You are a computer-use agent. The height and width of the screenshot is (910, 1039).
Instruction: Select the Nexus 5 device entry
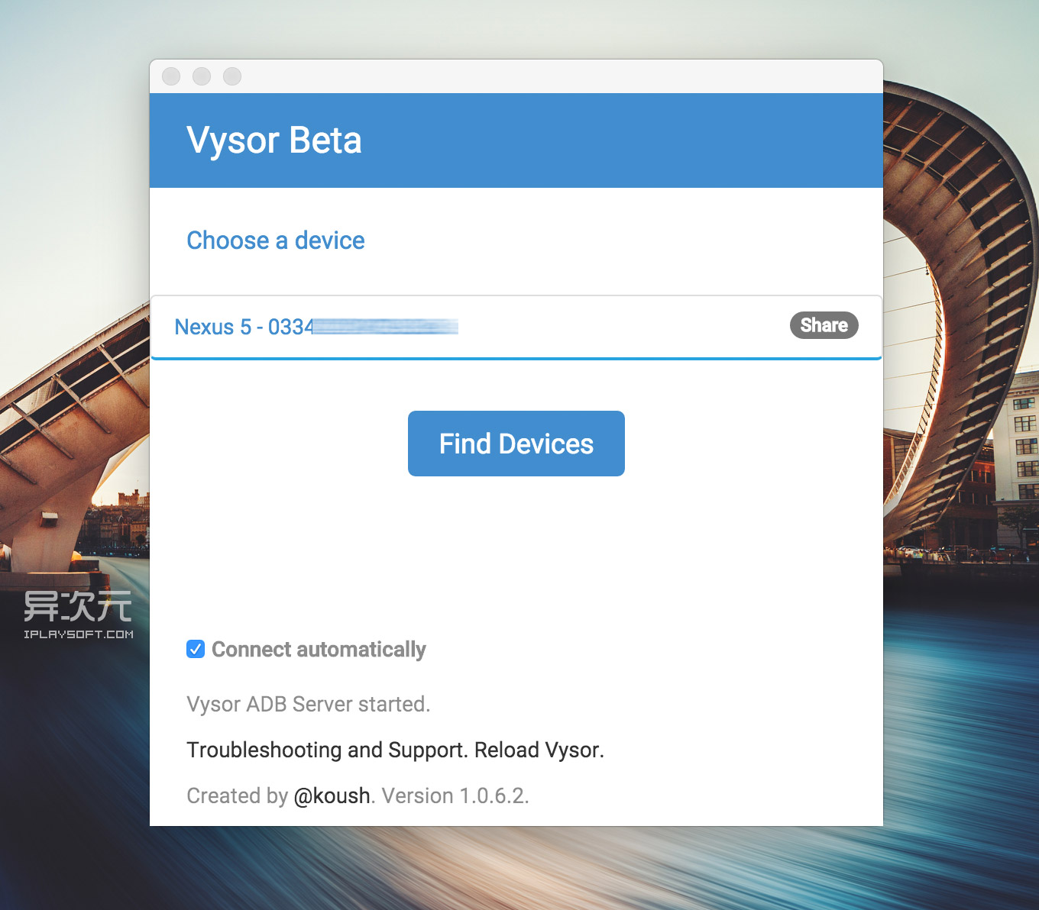[244, 327]
